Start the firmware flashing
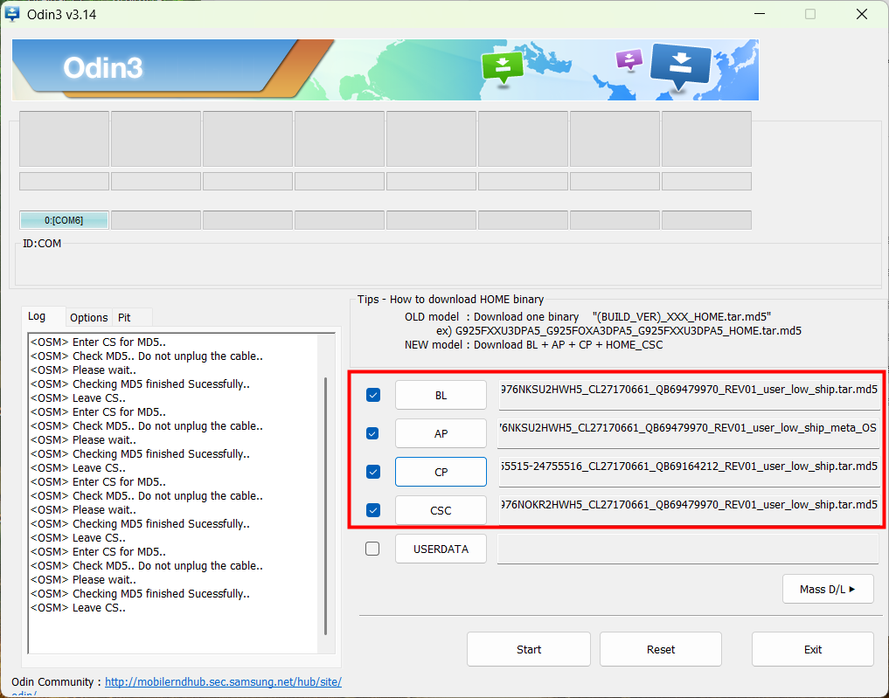 [x=528, y=649]
